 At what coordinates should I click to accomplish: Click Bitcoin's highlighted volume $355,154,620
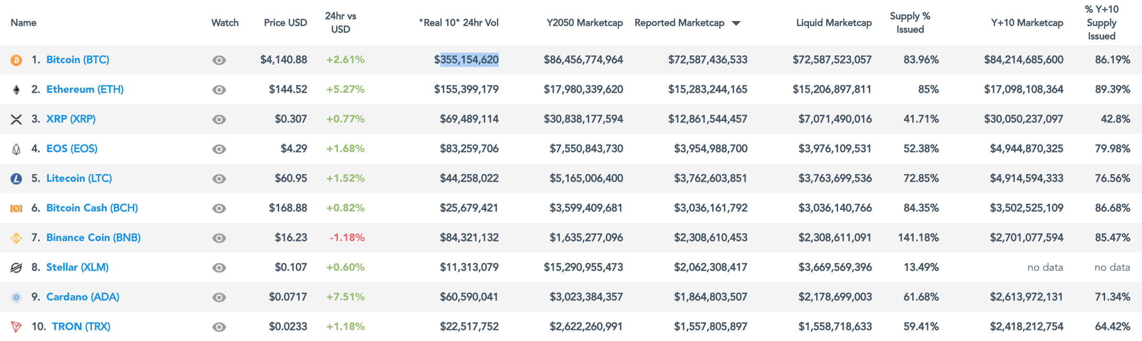(x=466, y=60)
